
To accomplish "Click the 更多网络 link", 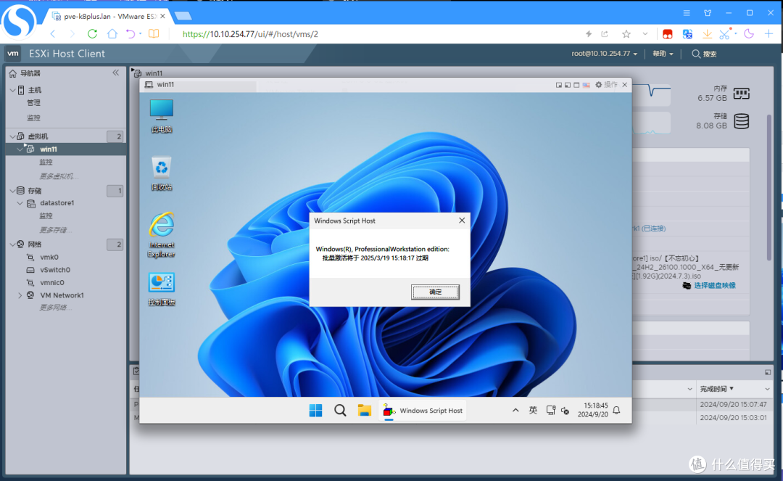I will (55, 307).
